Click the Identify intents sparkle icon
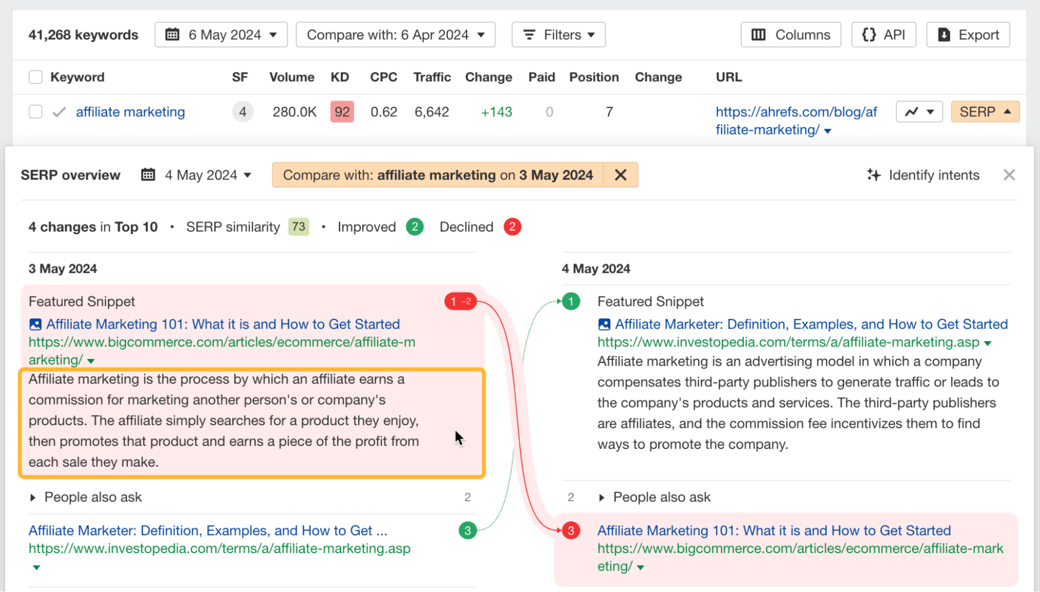This screenshot has width=1040, height=592. [874, 175]
